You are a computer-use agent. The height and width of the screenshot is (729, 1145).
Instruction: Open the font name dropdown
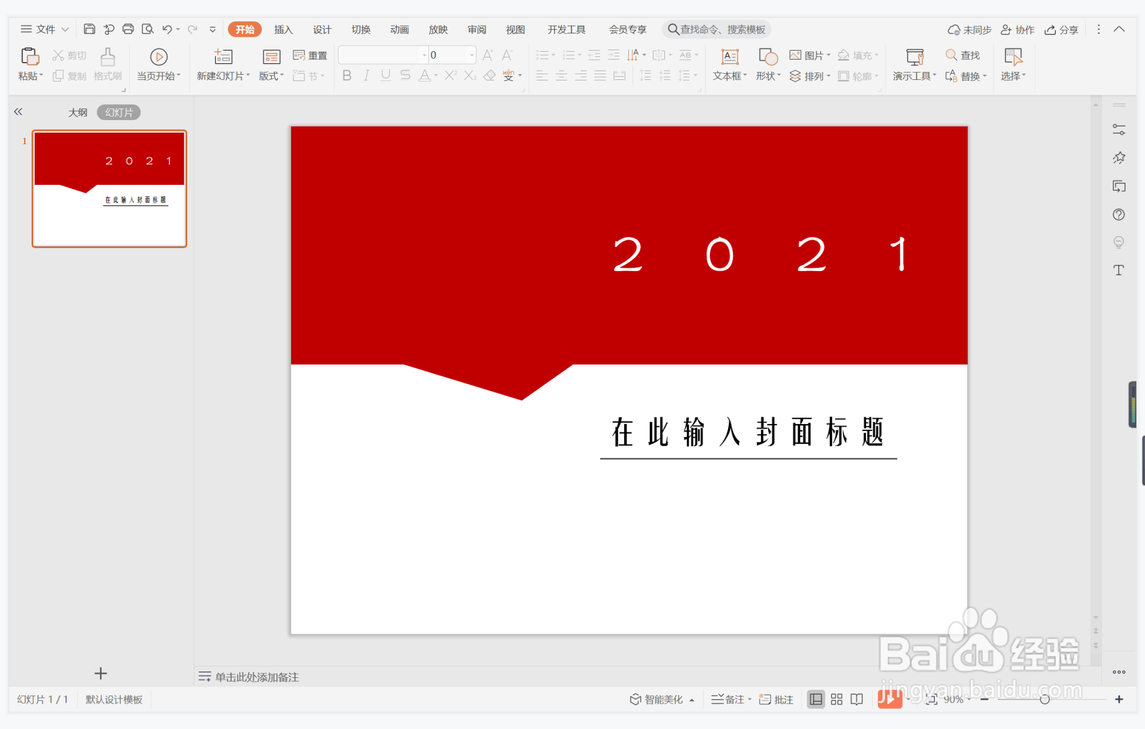(424, 55)
